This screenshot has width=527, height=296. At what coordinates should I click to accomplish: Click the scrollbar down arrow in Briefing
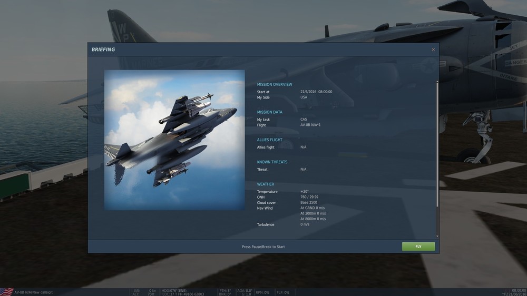(437, 236)
